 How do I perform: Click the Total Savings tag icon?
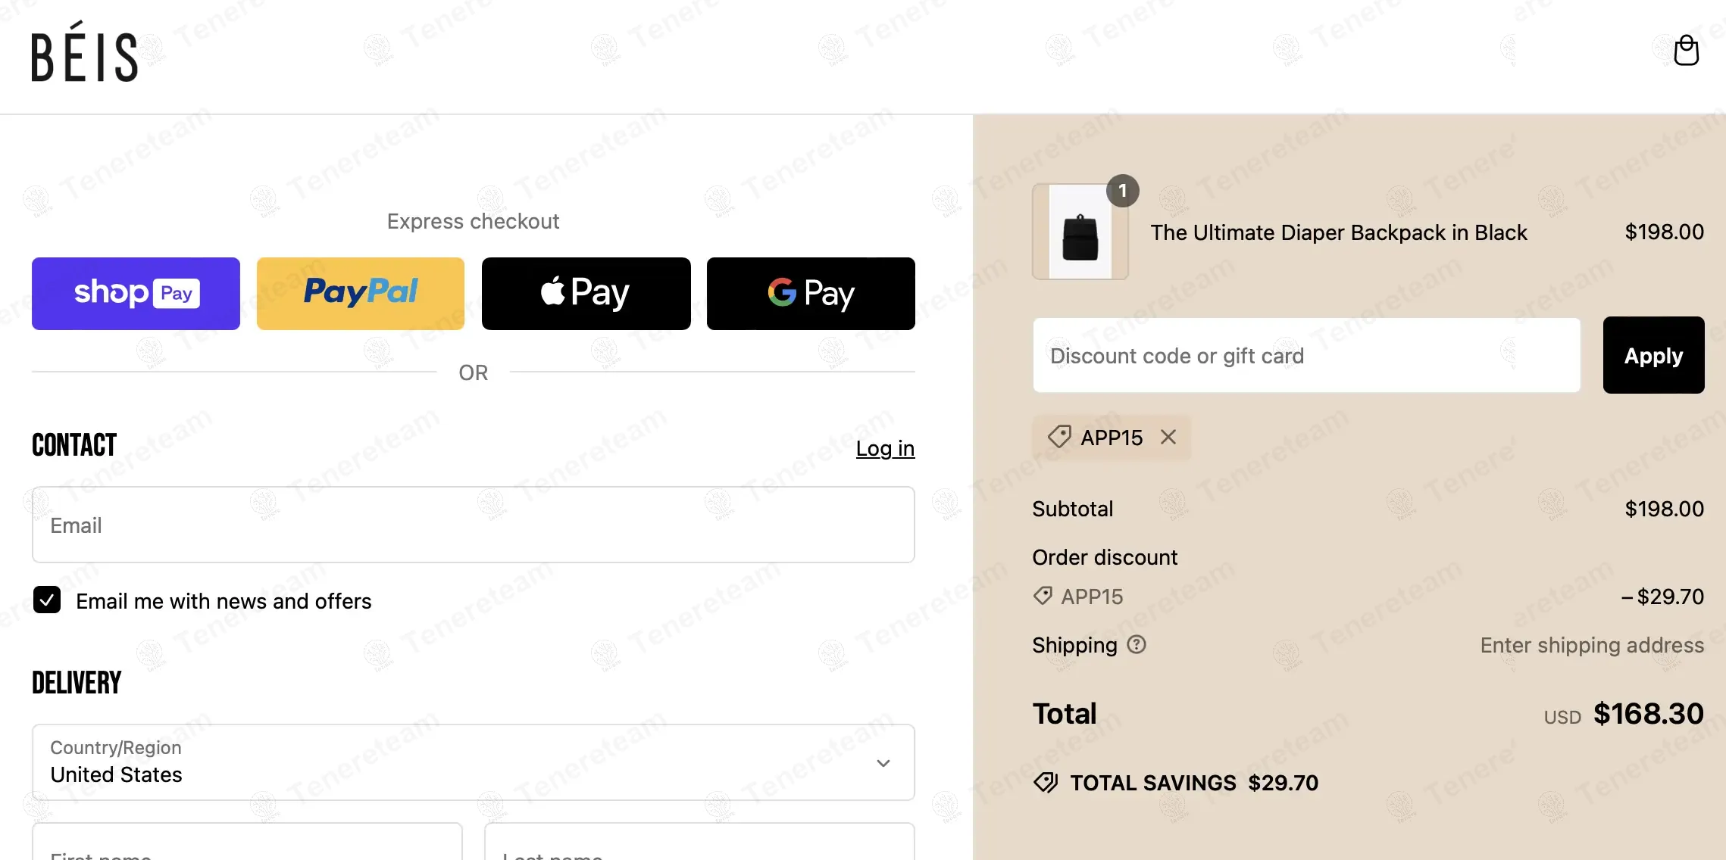tap(1046, 782)
